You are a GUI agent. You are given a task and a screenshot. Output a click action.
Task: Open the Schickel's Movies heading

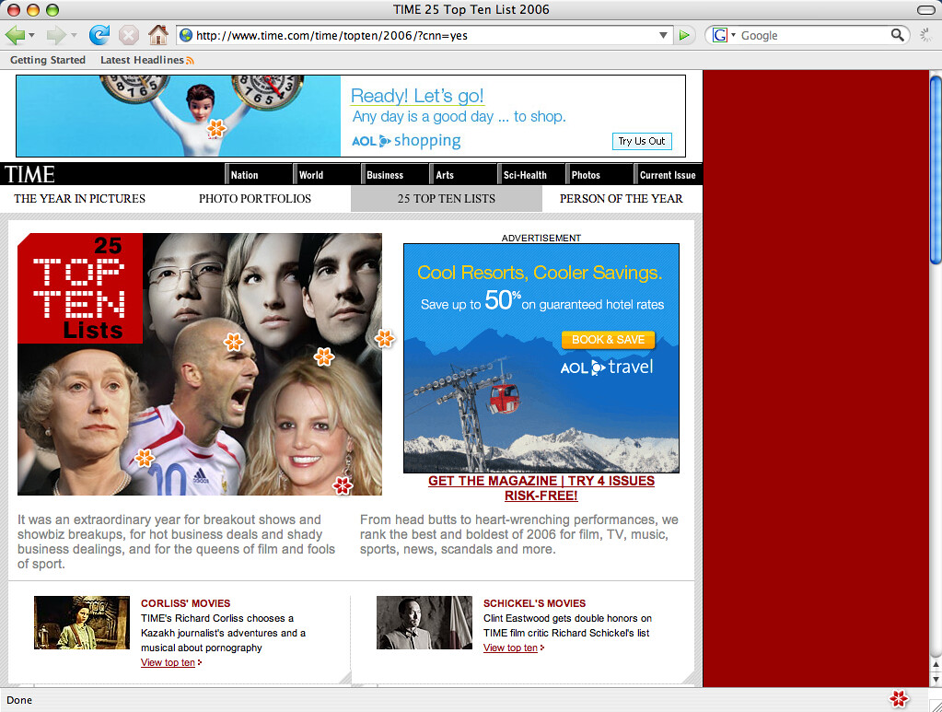(x=535, y=603)
